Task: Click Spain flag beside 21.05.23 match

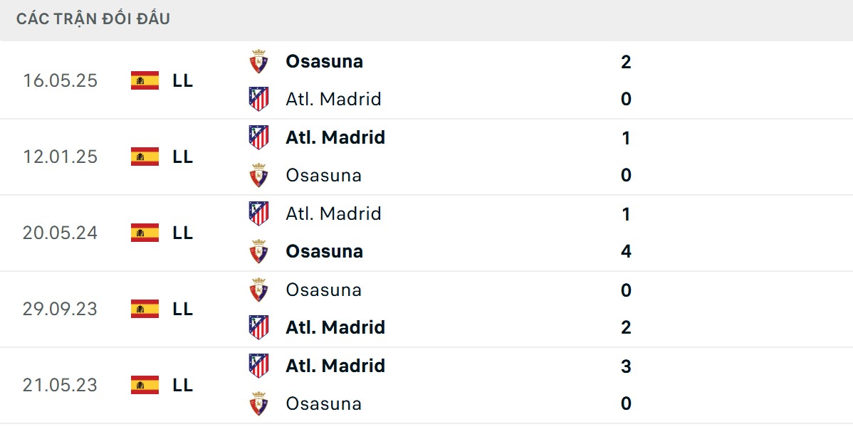Action: (145, 385)
